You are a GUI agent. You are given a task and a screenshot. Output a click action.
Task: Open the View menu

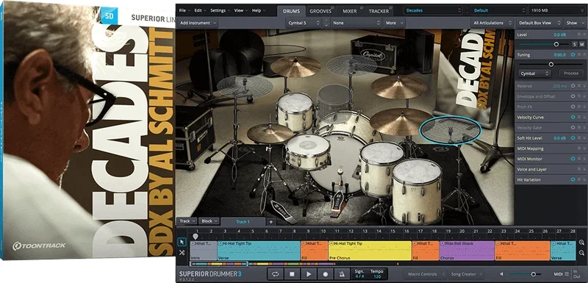click(x=241, y=10)
